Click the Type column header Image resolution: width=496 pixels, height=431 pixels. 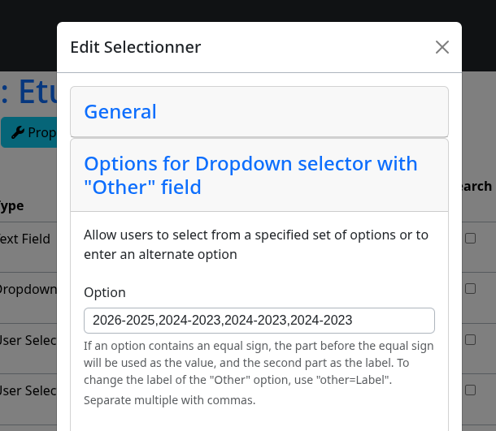click(x=11, y=206)
